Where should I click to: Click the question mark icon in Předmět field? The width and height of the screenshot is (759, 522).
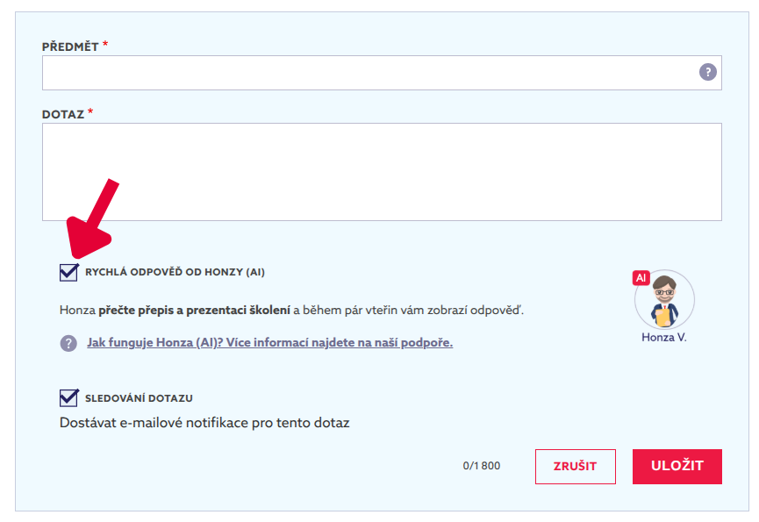[707, 73]
